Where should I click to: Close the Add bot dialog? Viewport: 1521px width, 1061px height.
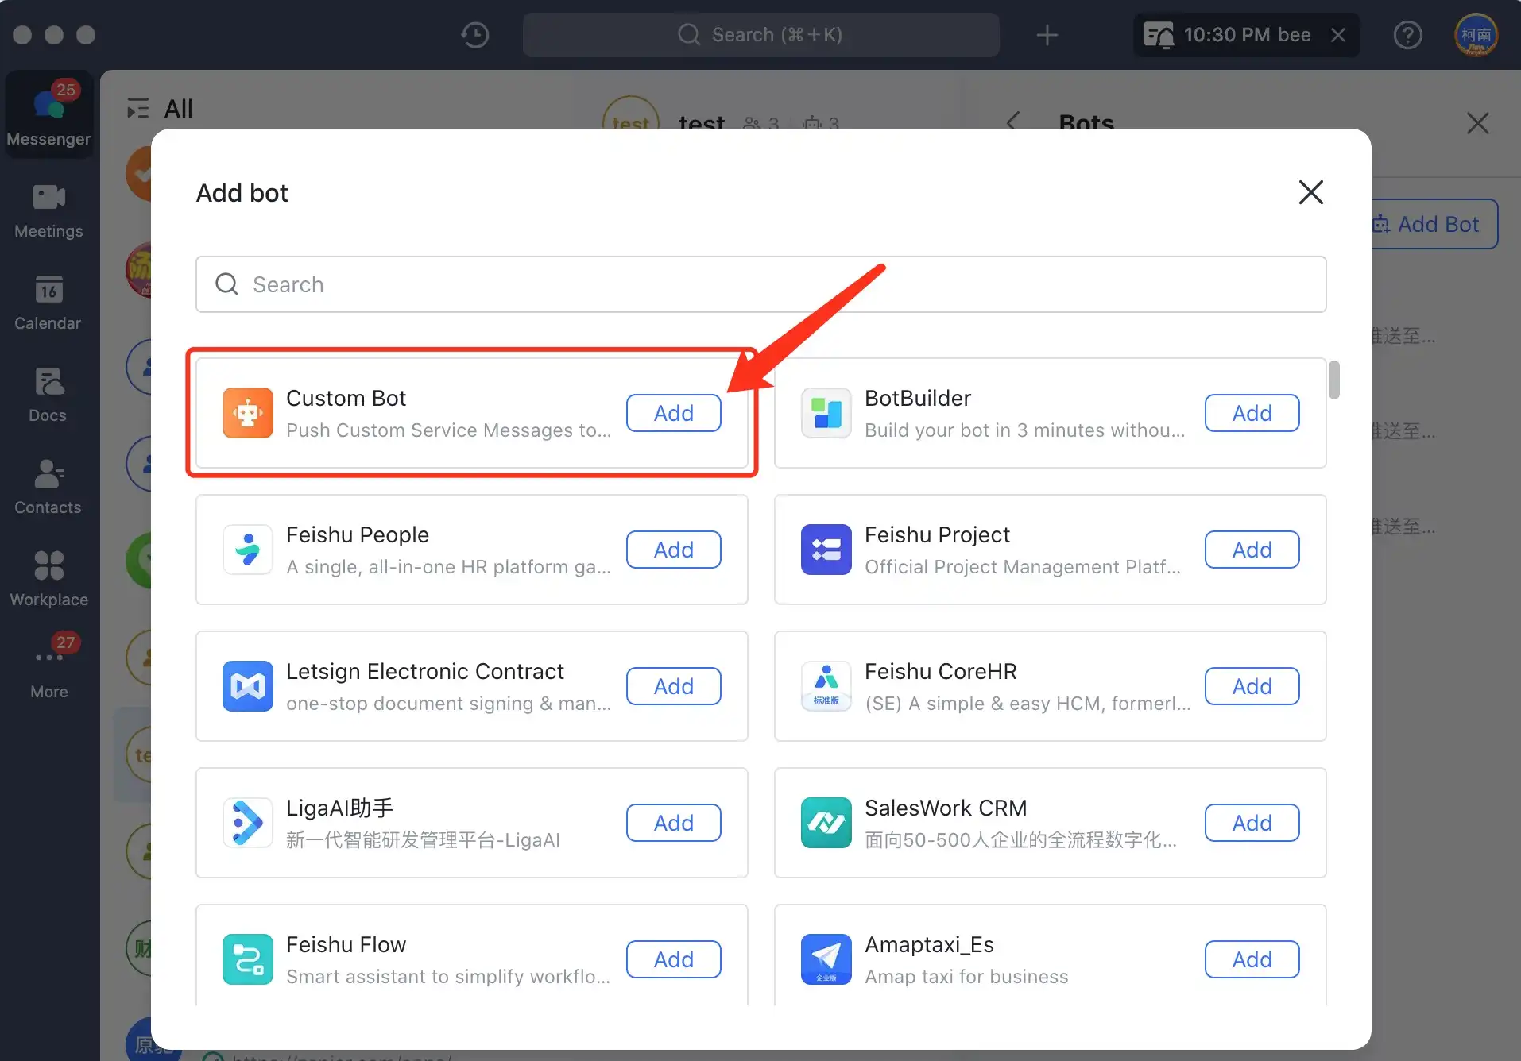1310,192
